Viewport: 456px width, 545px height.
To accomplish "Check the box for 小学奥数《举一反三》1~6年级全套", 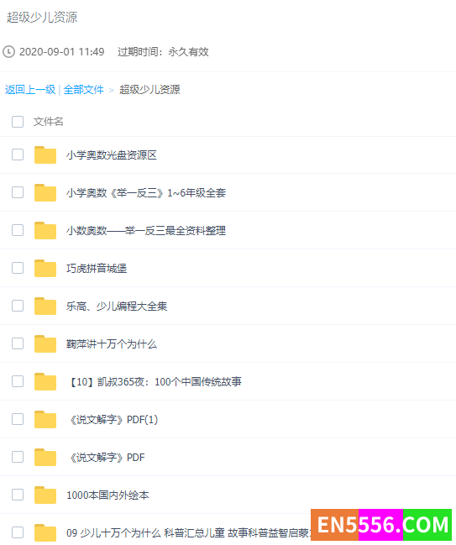I will point(18,192).
